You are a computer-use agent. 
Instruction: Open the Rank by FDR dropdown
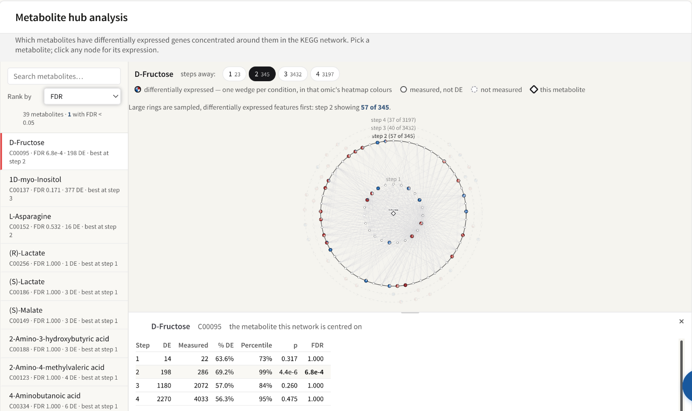[x=82, y=96]
